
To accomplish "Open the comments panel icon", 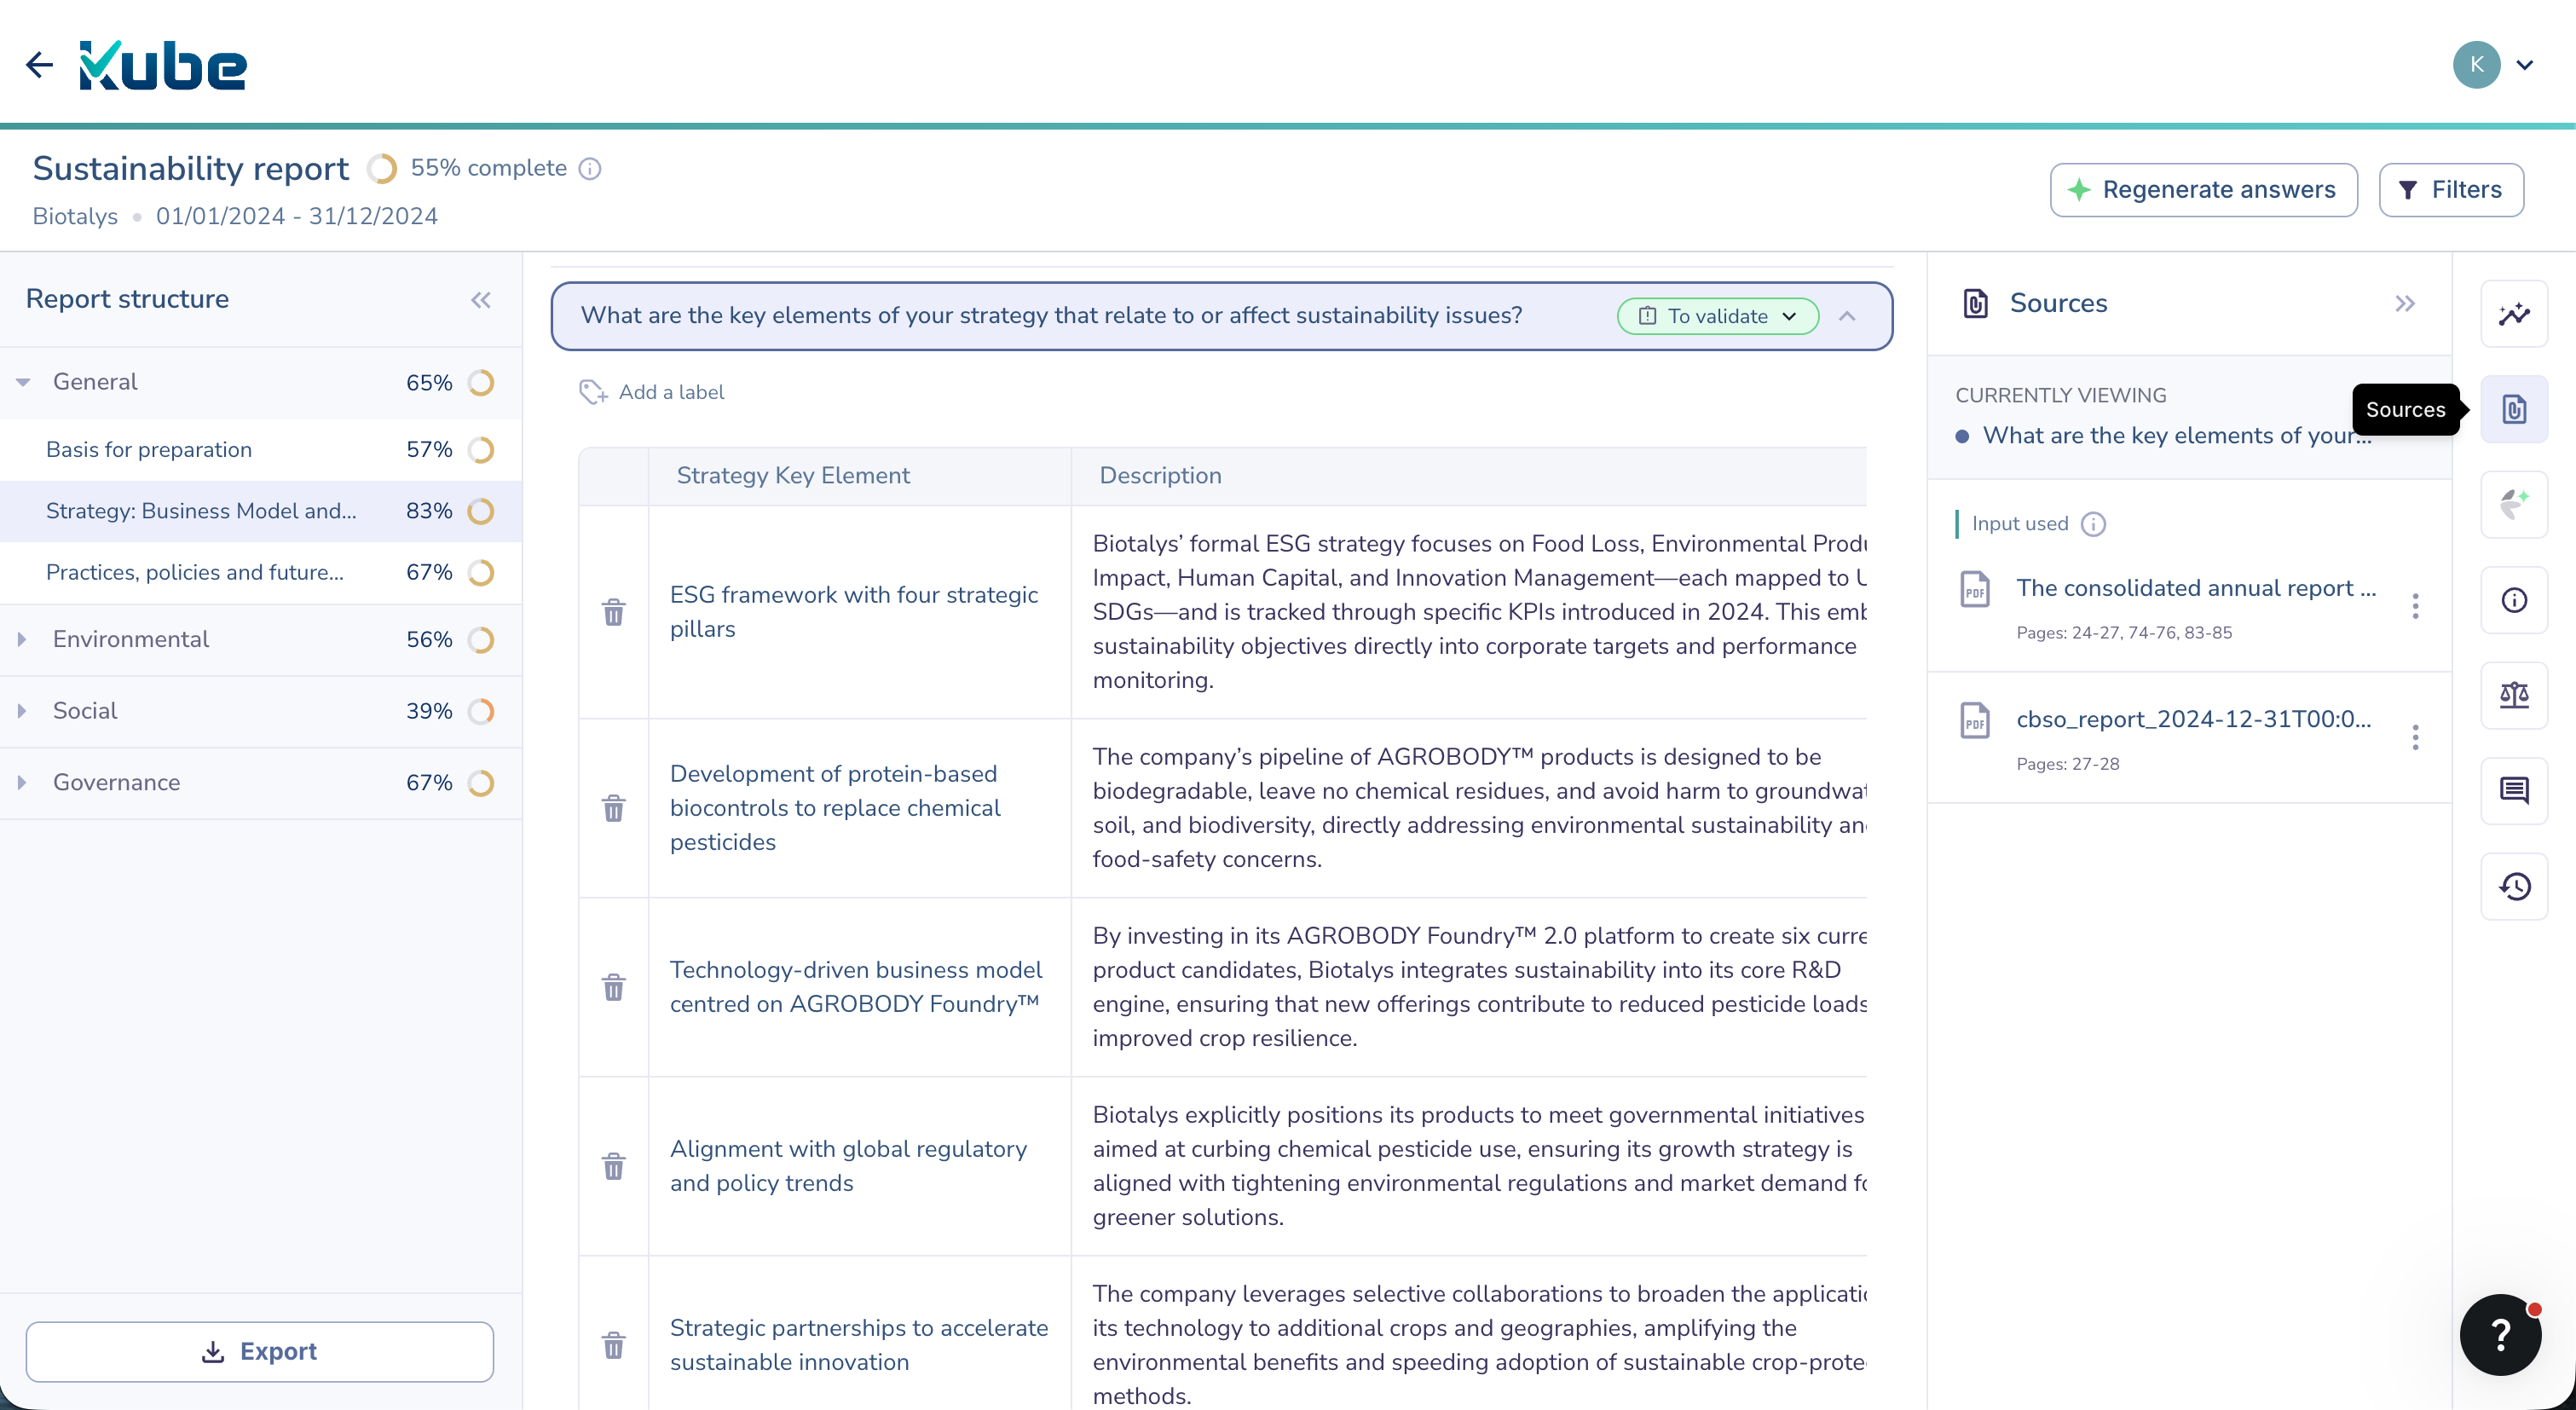I will tap(2515, 791).
